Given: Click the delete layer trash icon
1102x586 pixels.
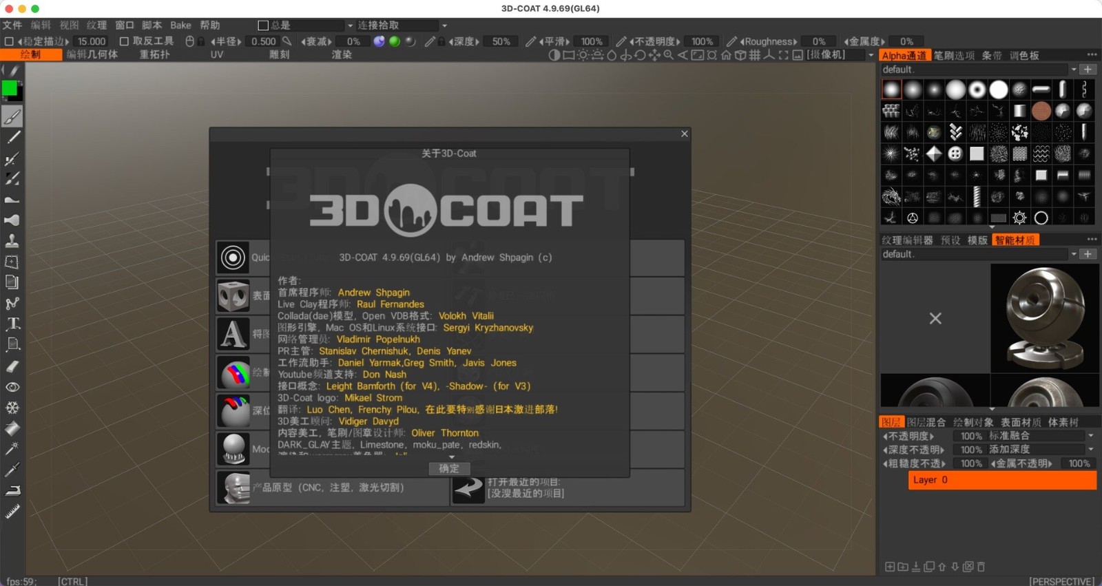Looking at the screenshot, I should pyautogui.click(x=981, y=567).
